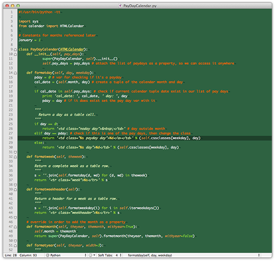Screen dimensions: 275x261
Task: Click the 'if day == 0:' line
Action: (46, 124)
